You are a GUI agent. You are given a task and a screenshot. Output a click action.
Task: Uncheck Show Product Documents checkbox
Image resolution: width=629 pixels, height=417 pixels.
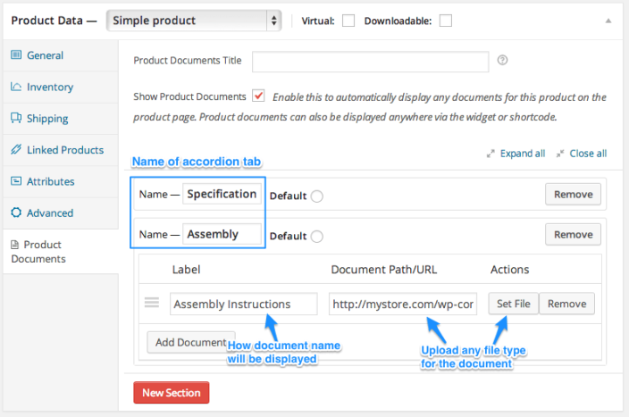(258, 96)
